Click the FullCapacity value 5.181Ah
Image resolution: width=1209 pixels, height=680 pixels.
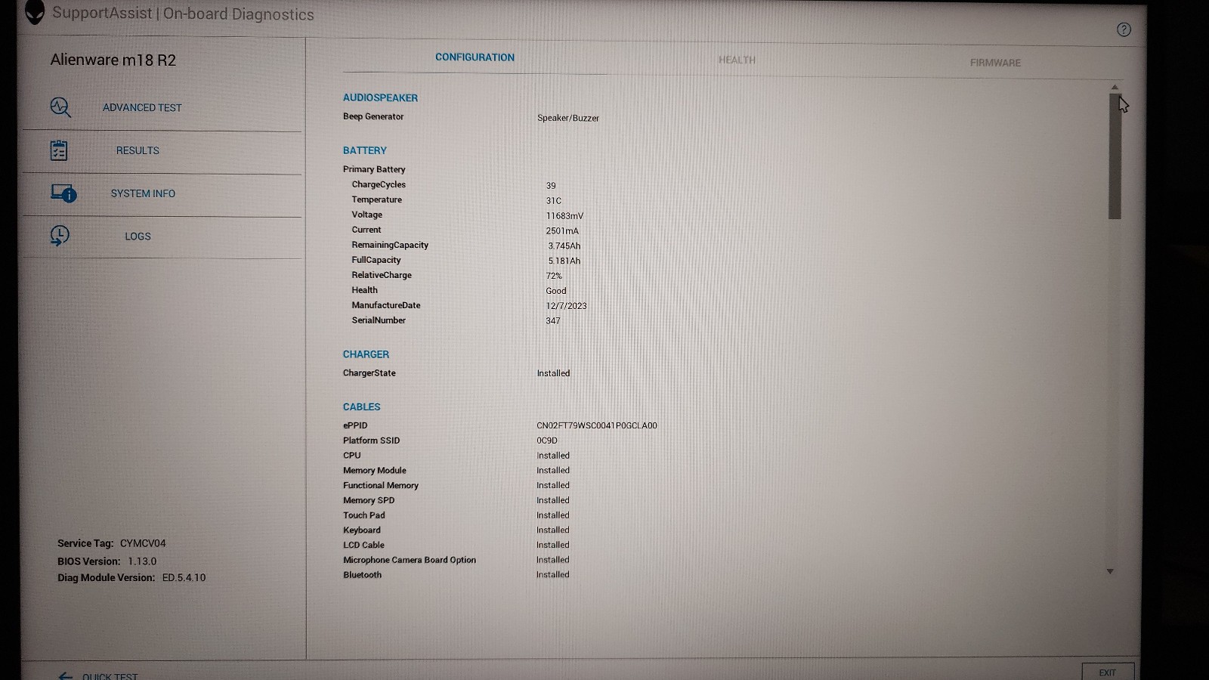[564, 261]
